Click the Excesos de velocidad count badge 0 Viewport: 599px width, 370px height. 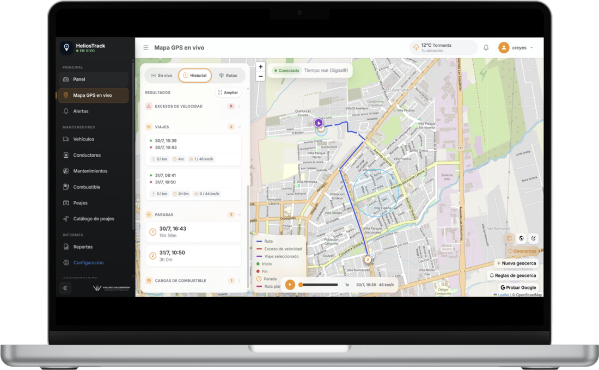[x=231, y=106]
